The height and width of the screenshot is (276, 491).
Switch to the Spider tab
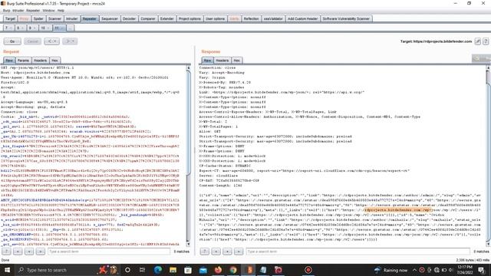38,18
